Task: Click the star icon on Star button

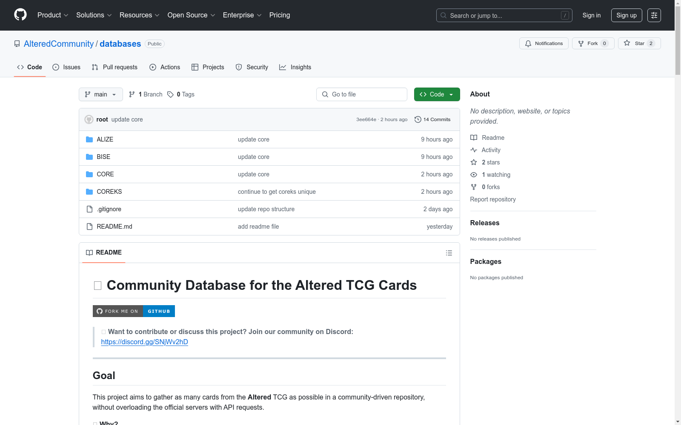Action: point(627,43)
